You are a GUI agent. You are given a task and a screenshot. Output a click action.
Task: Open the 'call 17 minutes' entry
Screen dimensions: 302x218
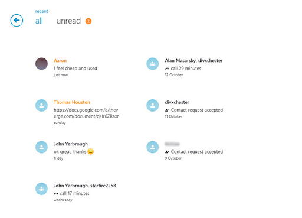coord(71,193)
